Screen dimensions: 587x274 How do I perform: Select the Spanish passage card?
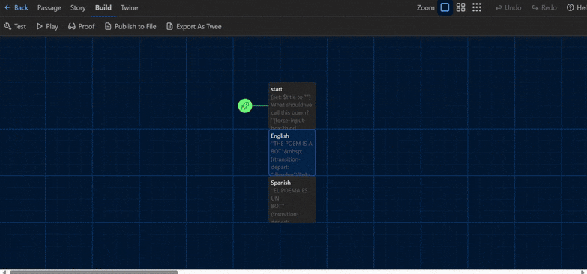coord(292,200)
